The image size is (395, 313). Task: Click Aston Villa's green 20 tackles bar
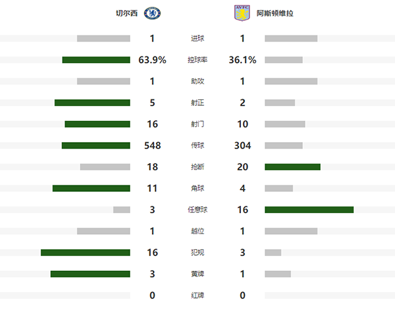[292, 167]
